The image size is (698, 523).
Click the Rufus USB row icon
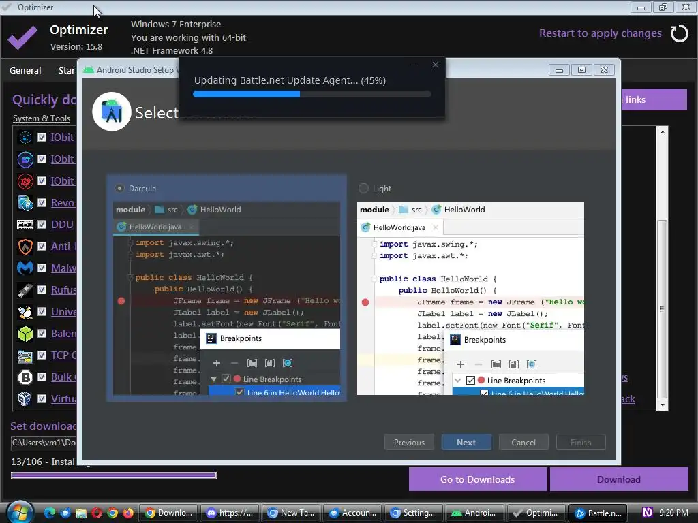tap(25, 290)
